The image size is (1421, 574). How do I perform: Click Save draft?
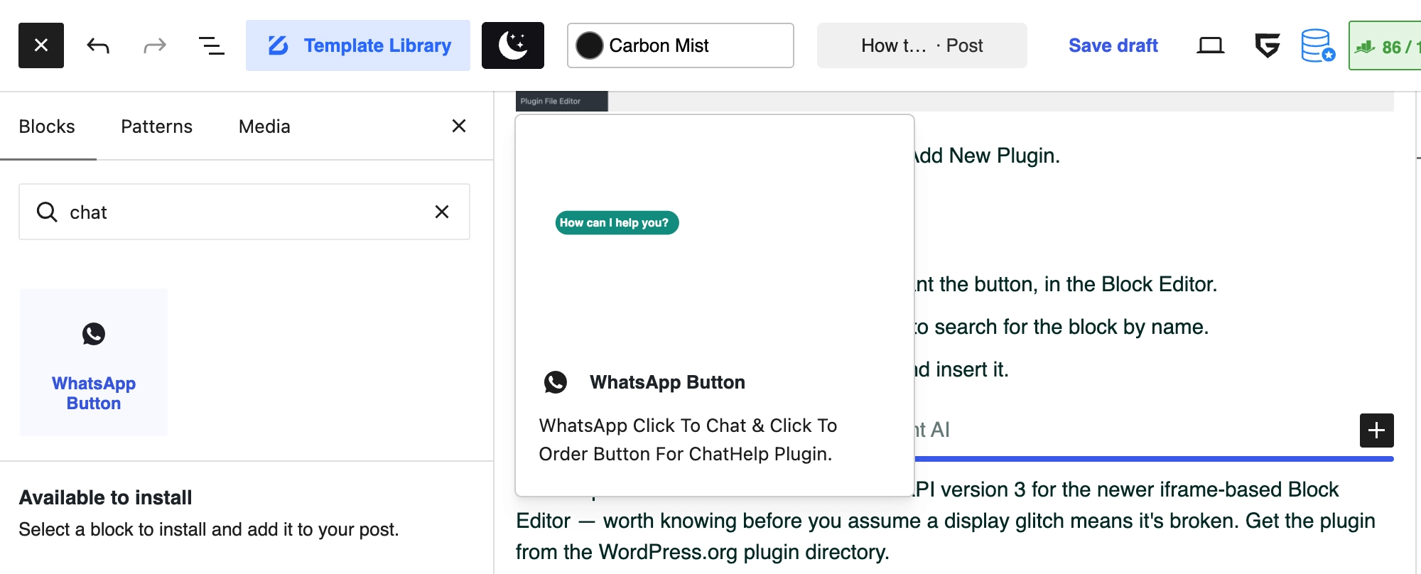click(x=1113, y=45)
